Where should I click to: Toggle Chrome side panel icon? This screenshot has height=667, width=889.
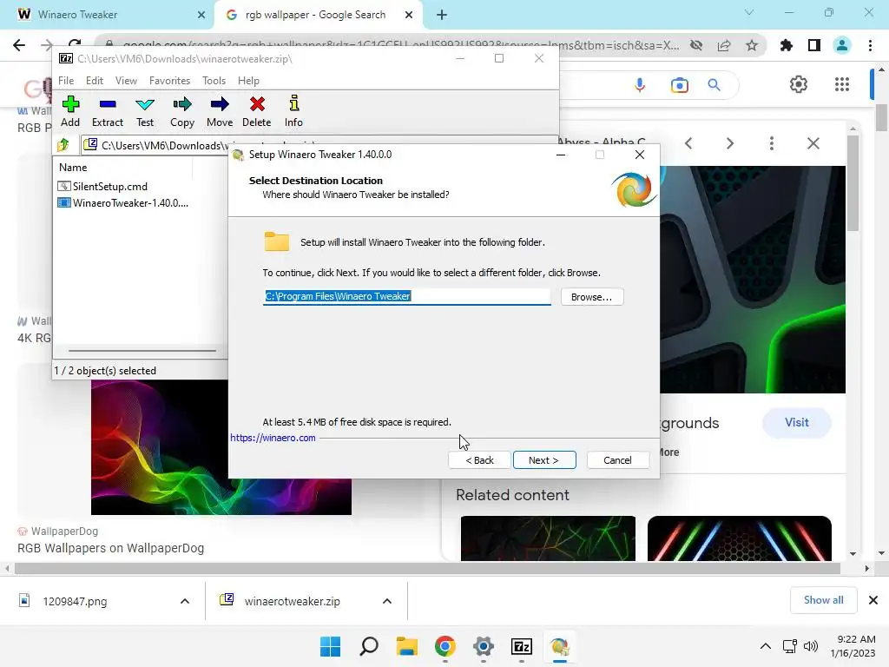click(814, 45)
